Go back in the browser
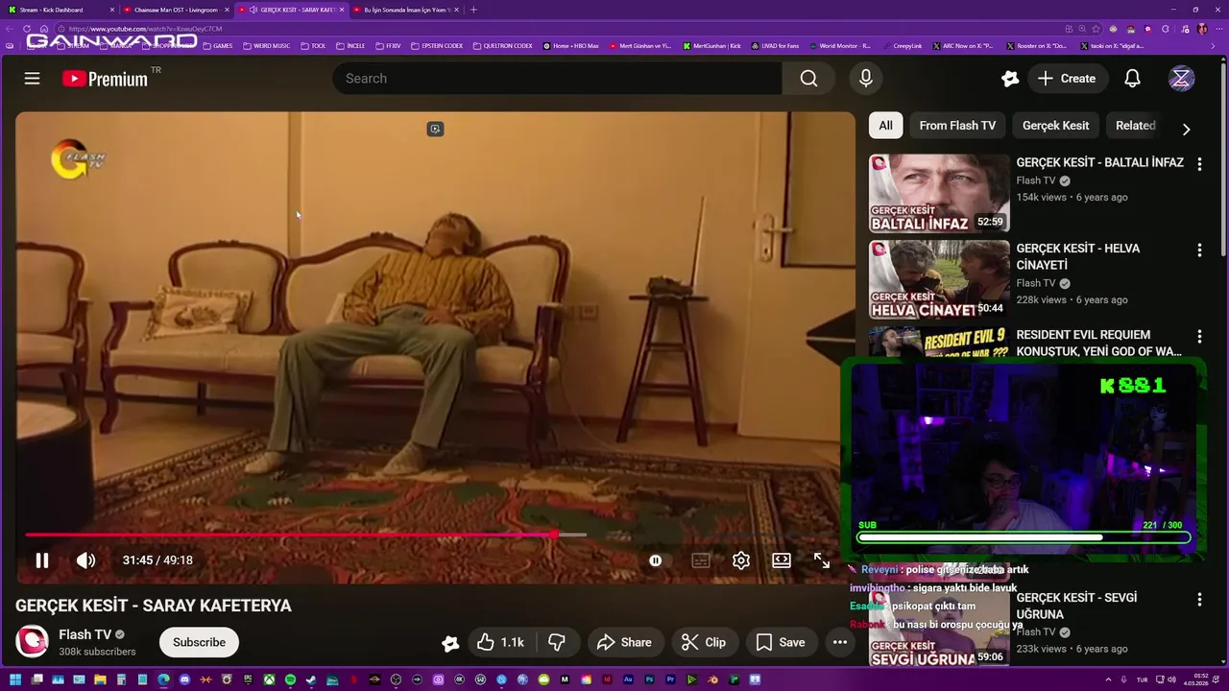The width and height of the screenshot is (1229, 691). 10,29
